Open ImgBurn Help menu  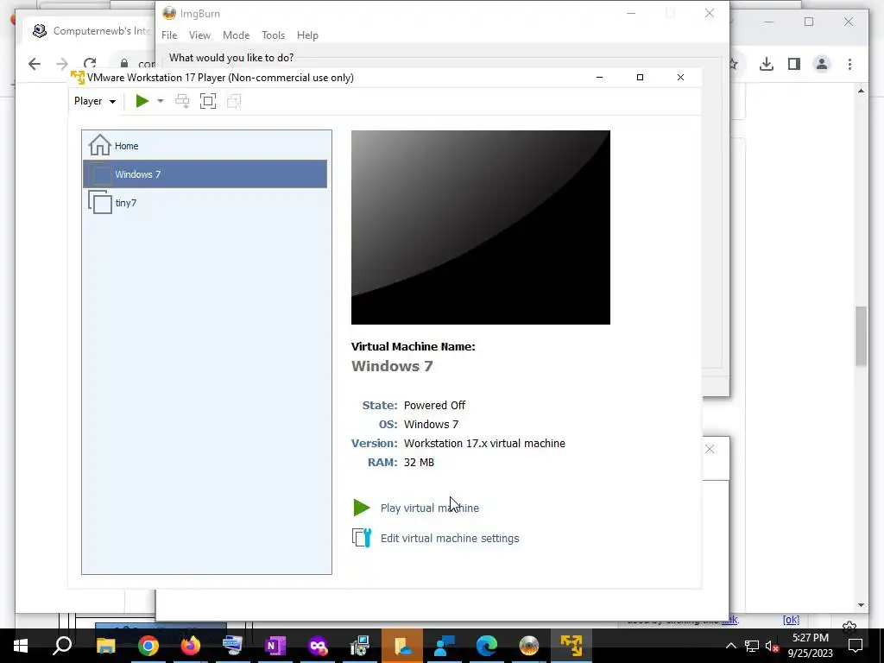point(308,35)
